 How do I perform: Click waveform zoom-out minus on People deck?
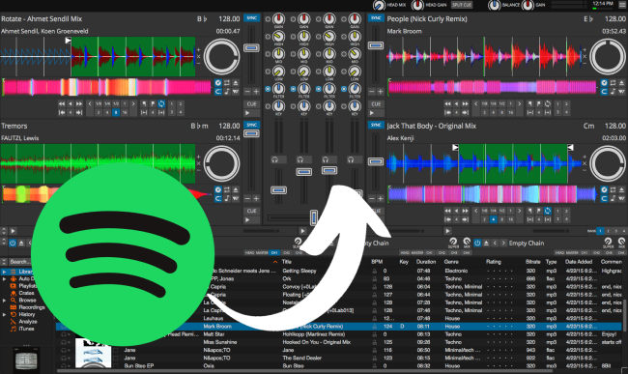(x=585, y=63)
